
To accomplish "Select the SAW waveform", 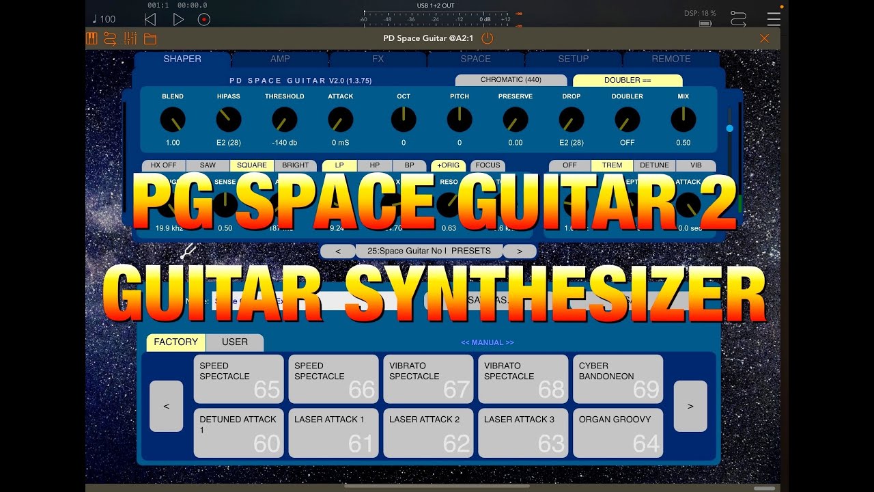I will [x=208, y=165].
